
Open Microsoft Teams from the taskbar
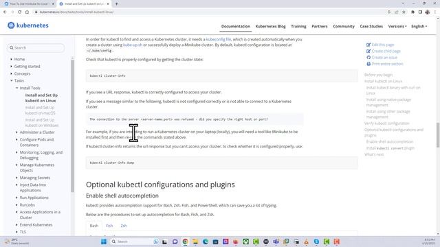tap(276, 242)
